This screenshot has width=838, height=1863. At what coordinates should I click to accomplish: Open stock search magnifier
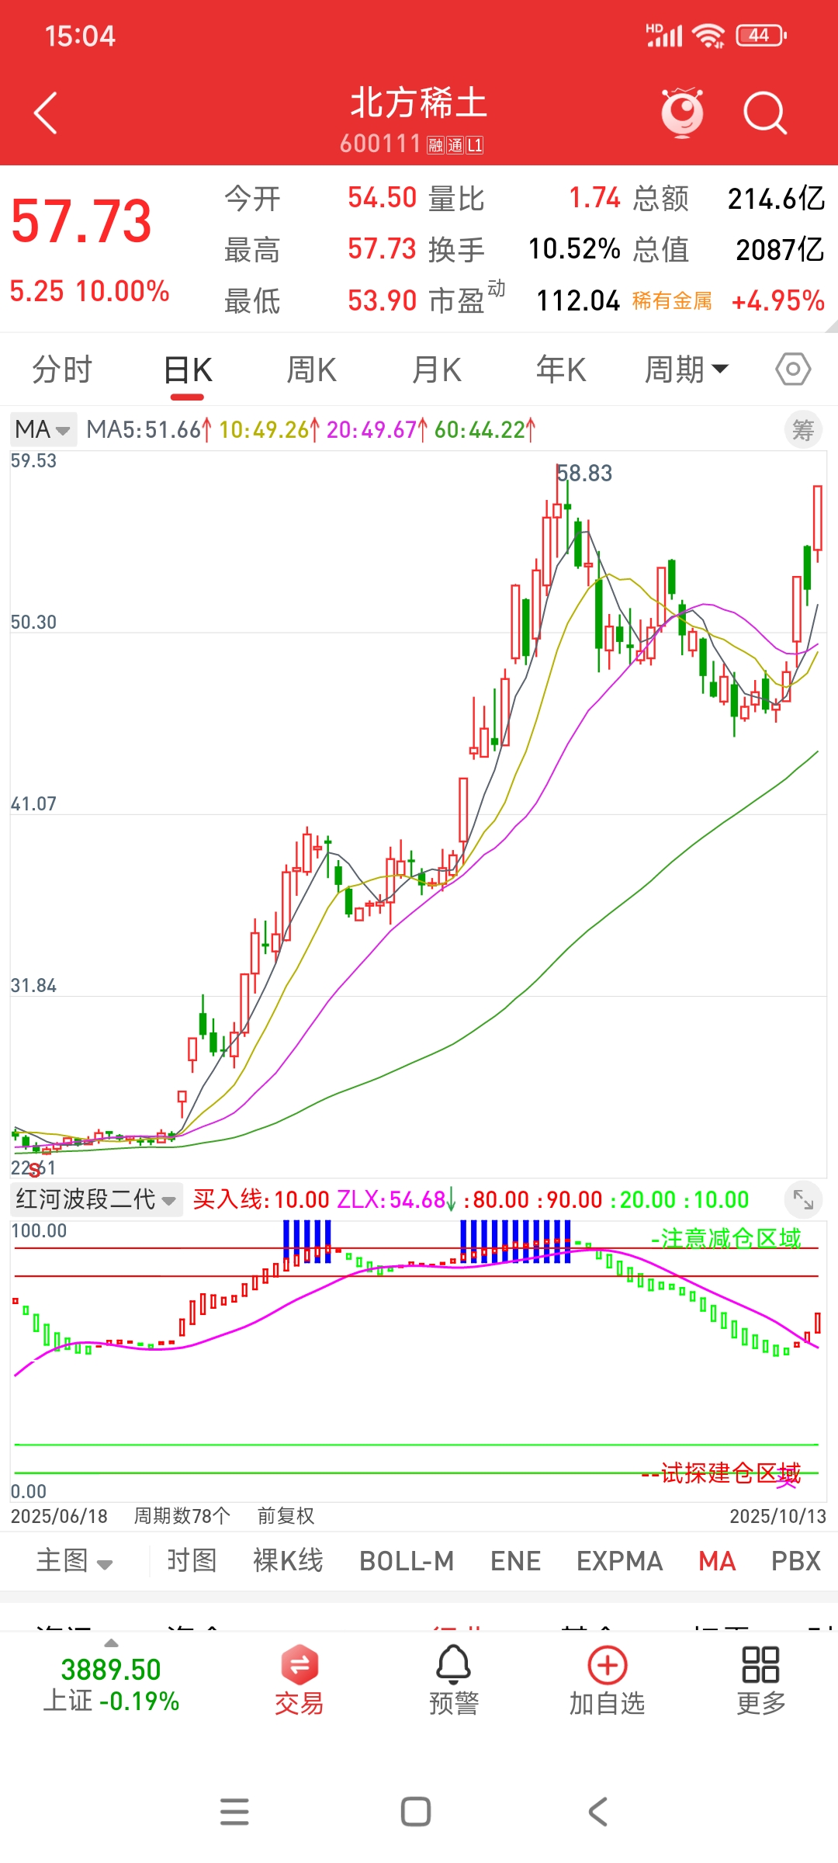pos(765,113)
